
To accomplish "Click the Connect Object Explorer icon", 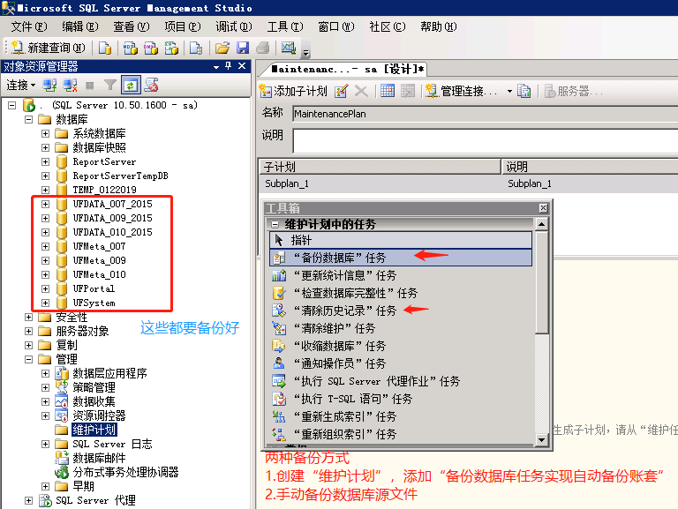I will click(x=49, y=85).
